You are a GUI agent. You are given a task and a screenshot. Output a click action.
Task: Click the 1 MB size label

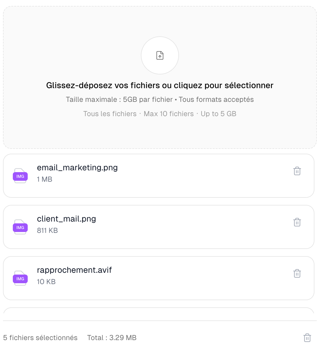[44, 179]
